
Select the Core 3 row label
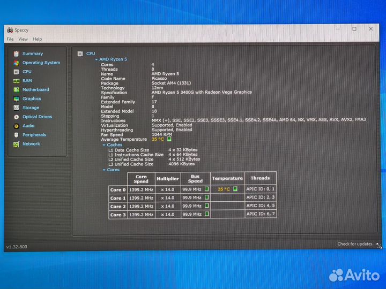[x=118, y=215]
